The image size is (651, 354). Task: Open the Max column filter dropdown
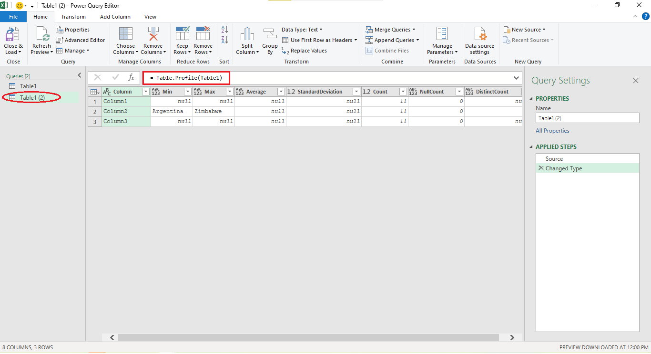(230, 92)
